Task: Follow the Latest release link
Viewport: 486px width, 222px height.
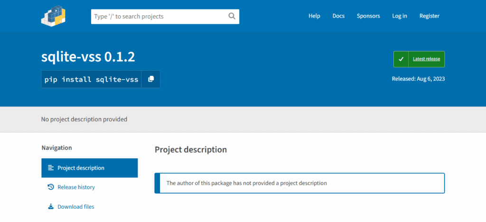Action: pos(426,59)
